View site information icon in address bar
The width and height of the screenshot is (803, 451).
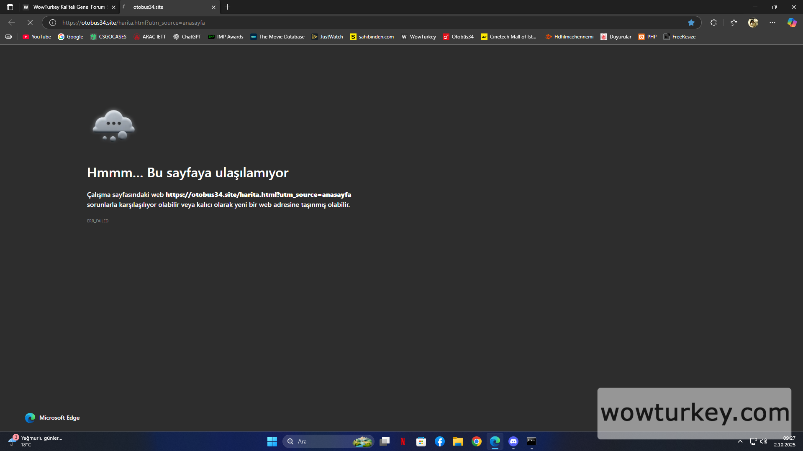[x=53, y=23]
